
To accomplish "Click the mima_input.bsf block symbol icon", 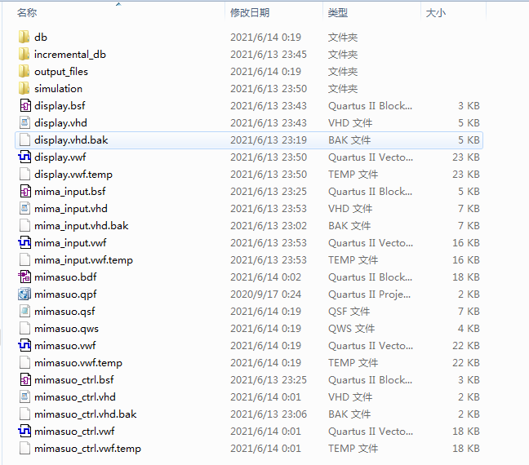I will click(x=24, y=192).
